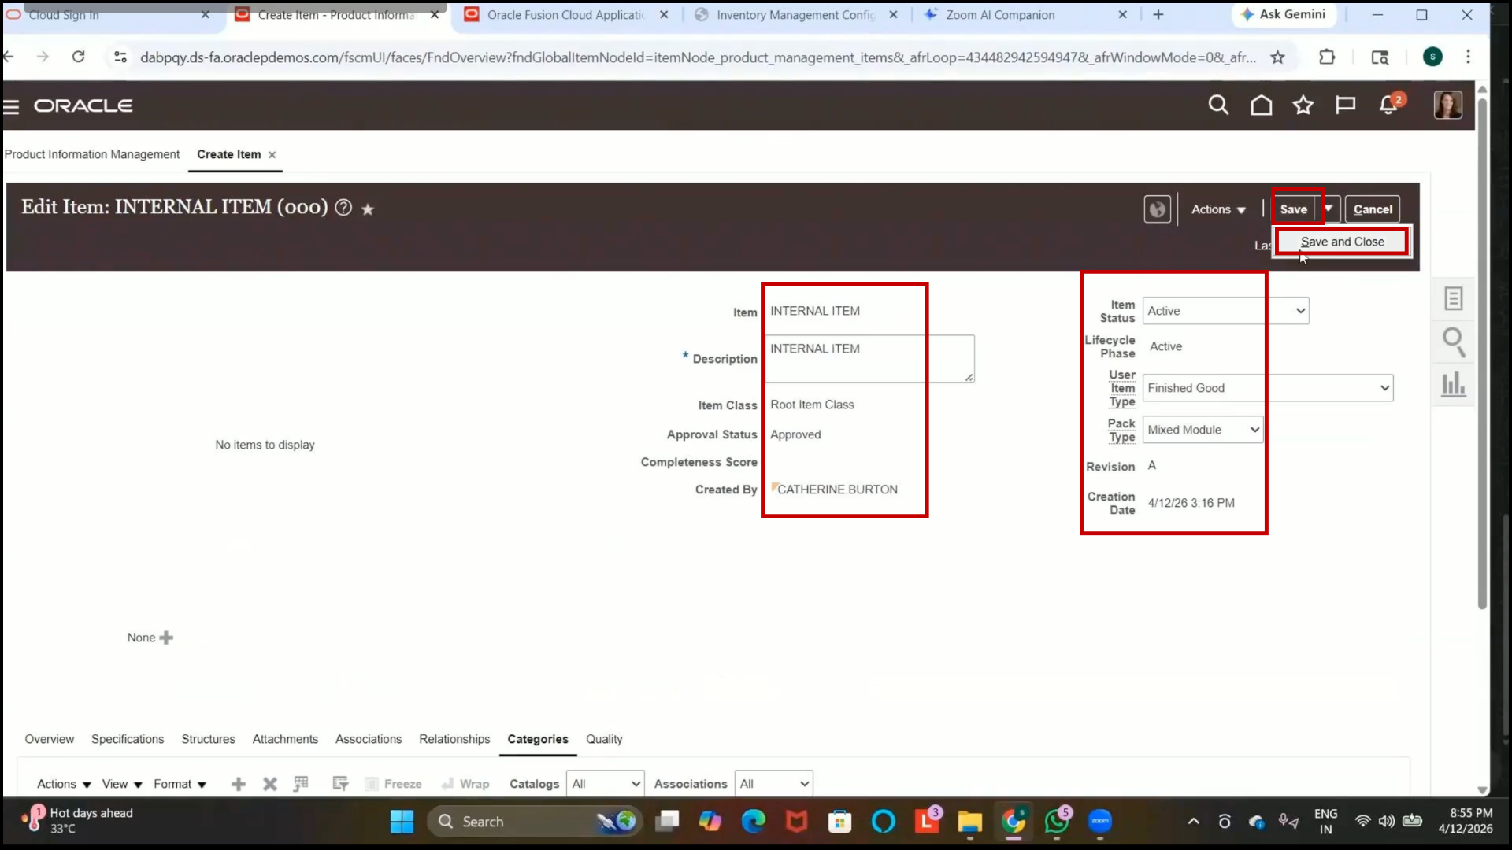
Task: Close the Create Item tab with X
Action: pos(272,155)
